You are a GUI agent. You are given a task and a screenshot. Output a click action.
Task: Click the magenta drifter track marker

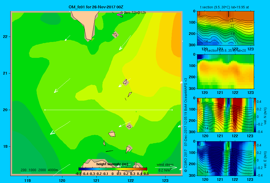119,15
